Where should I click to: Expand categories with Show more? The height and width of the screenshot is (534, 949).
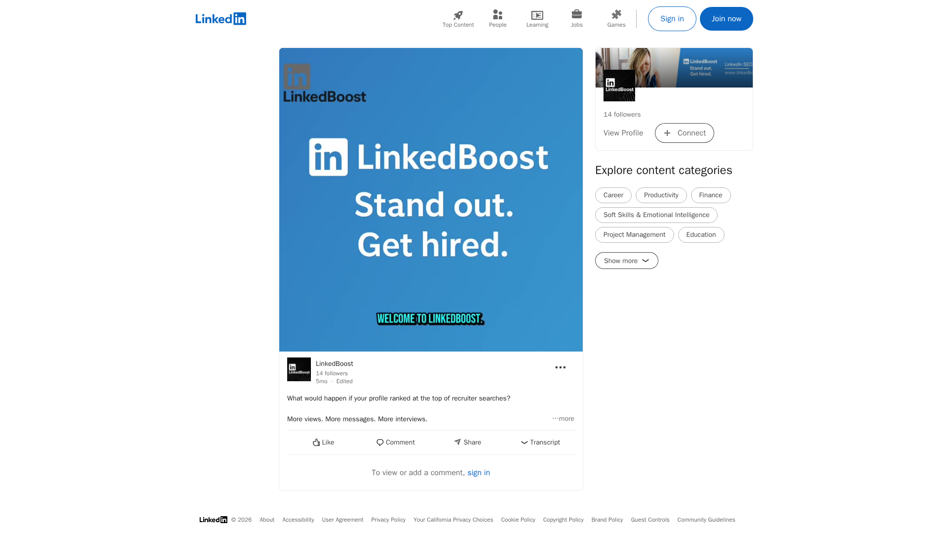pos(626,261)
